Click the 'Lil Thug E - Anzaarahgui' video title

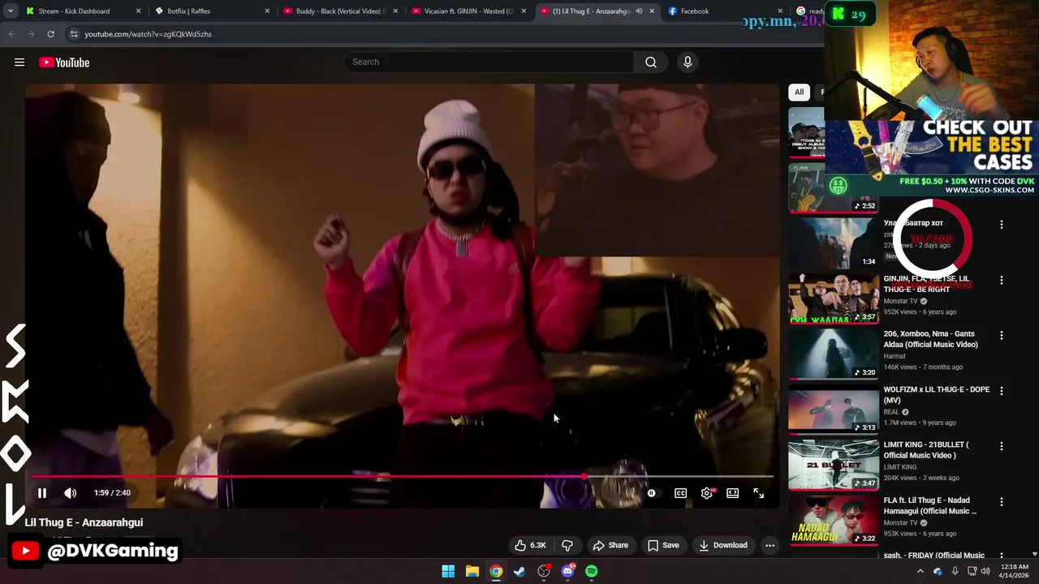[84, 522]
